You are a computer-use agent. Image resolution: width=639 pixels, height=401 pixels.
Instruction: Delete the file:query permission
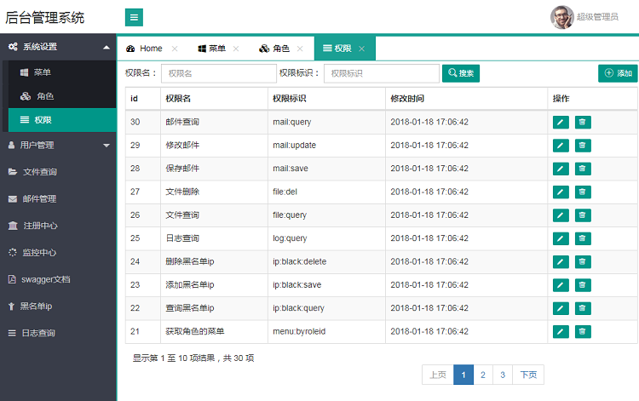(x=583, y=215)
